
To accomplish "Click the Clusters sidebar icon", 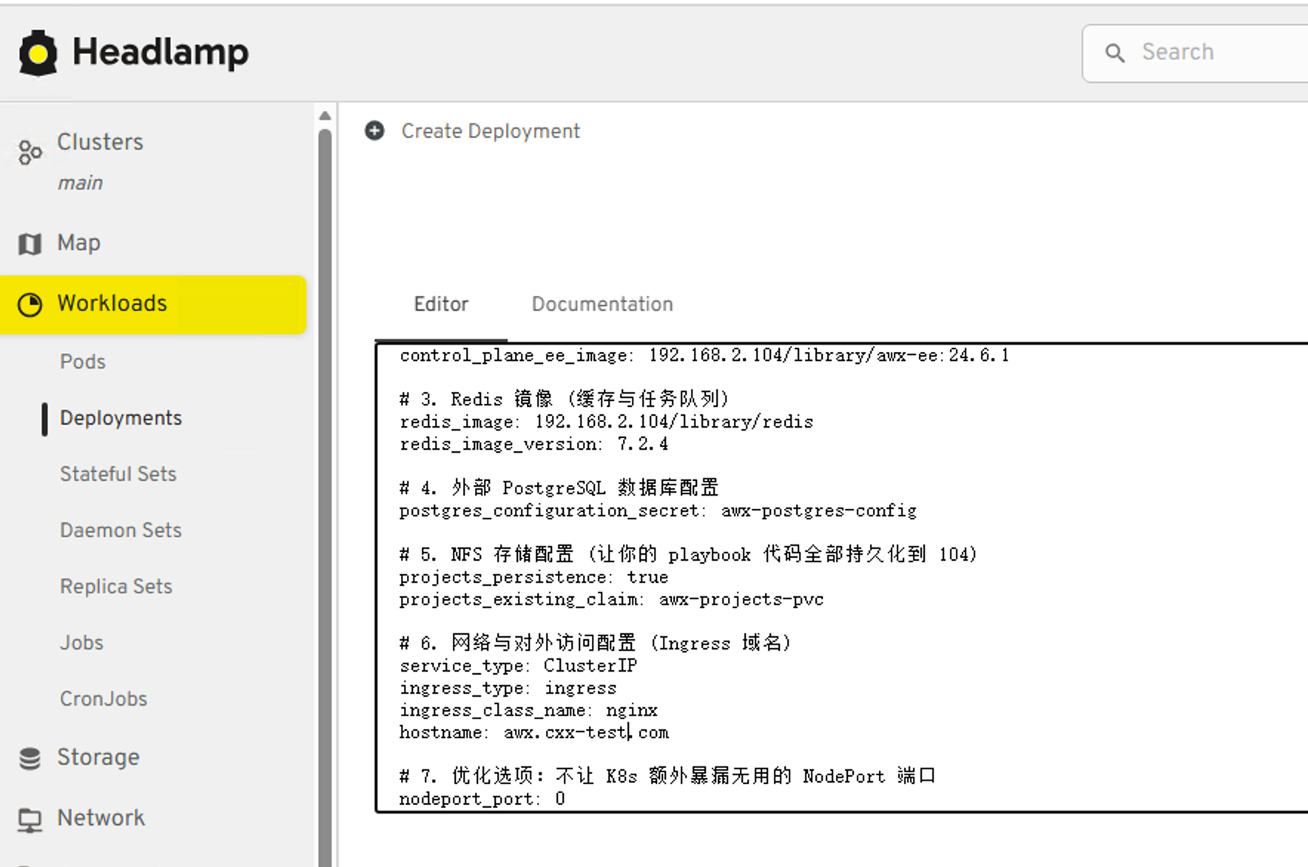I will tap(30, 152).
